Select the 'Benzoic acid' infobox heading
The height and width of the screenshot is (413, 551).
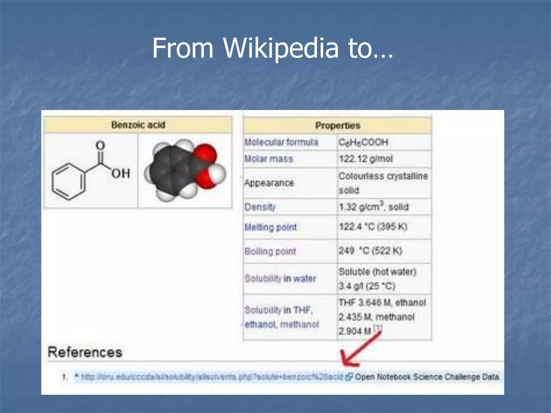(138, 125)
